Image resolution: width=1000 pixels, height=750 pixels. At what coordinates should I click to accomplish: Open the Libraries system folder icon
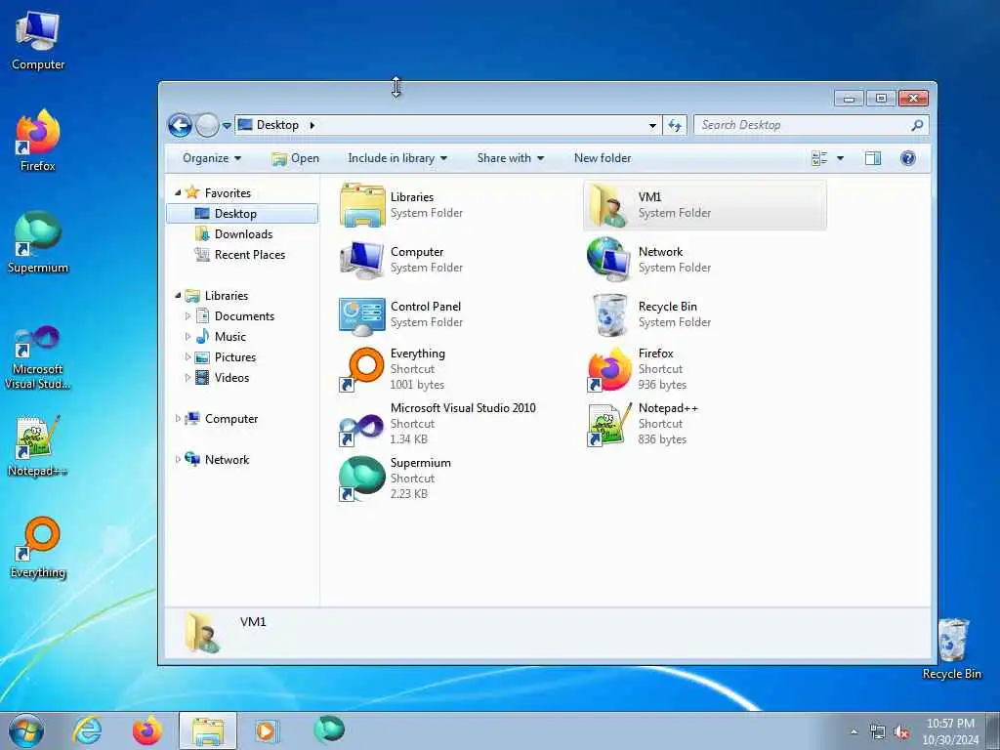click(x=362, y=205)
